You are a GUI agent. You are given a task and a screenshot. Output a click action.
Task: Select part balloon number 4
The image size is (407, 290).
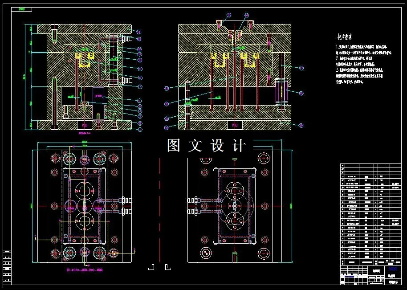coord(140,111)
